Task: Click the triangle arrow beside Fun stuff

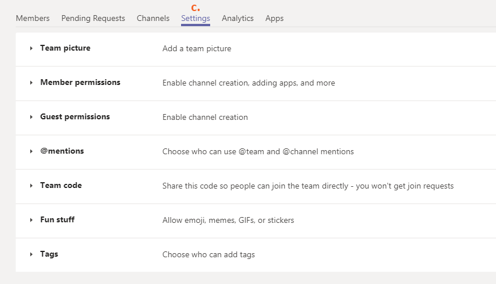Action: pos(31,221)
